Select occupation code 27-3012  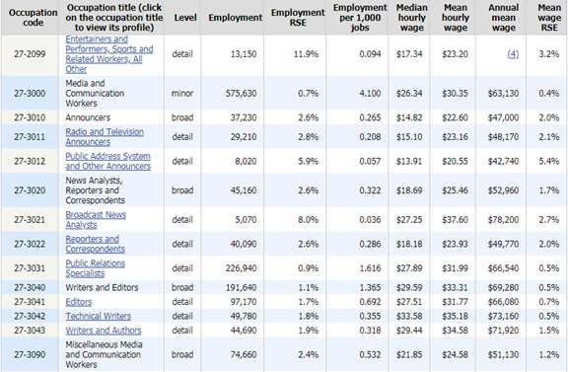(x=30, y=162)
